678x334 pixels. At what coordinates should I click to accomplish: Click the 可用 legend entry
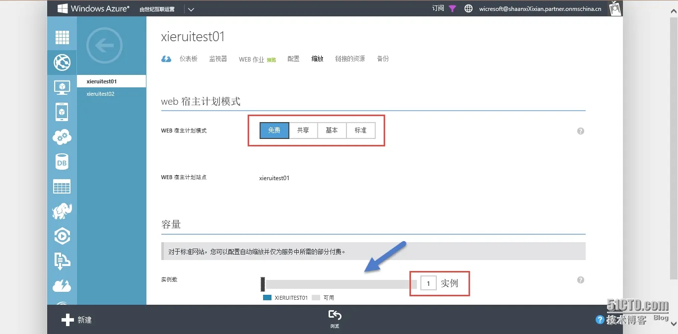[x=323, y=298]
